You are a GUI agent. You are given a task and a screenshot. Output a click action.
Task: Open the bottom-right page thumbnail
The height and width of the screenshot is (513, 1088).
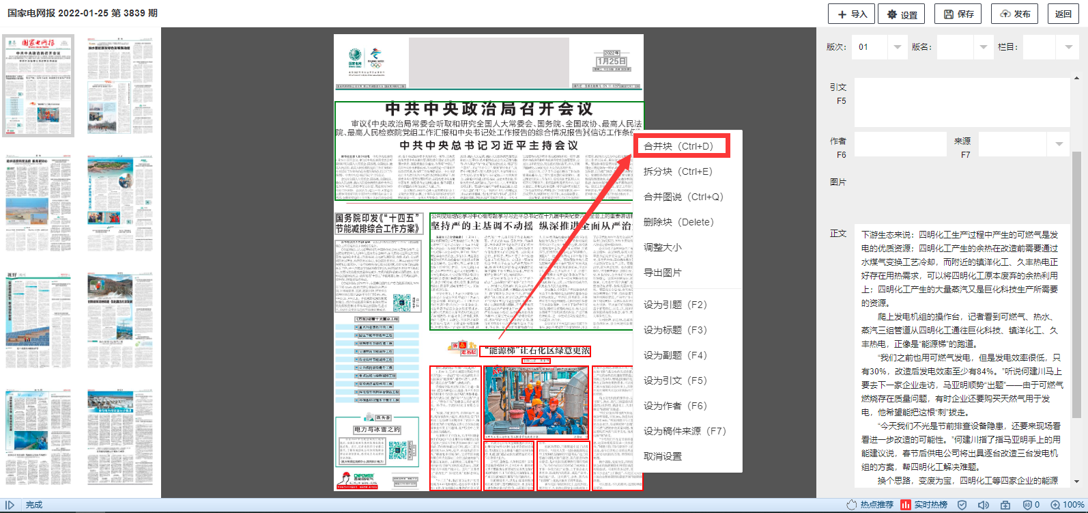pos(120,439)
